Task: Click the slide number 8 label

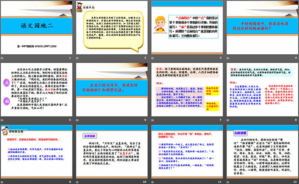Action: coord(296,120)
